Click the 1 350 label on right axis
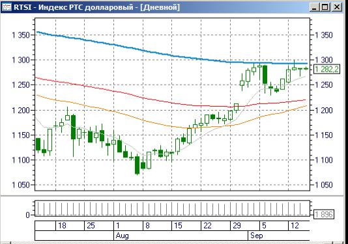Viewport: 348px width, 244px height. pos(324,35)
